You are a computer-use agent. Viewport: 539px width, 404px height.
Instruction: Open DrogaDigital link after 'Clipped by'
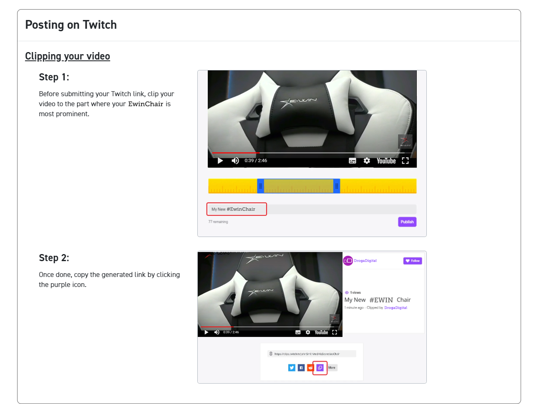[396, 308]
